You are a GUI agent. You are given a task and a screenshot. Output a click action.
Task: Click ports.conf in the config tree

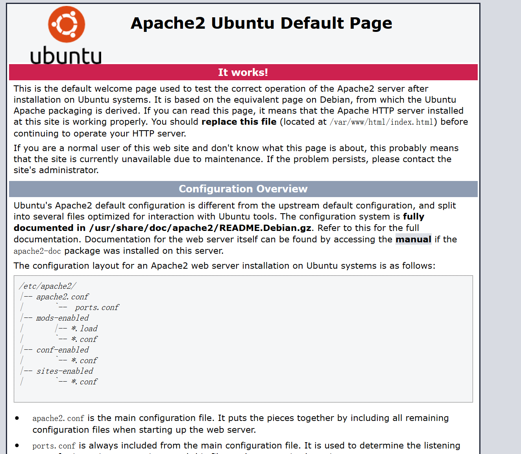click(97, 307)
